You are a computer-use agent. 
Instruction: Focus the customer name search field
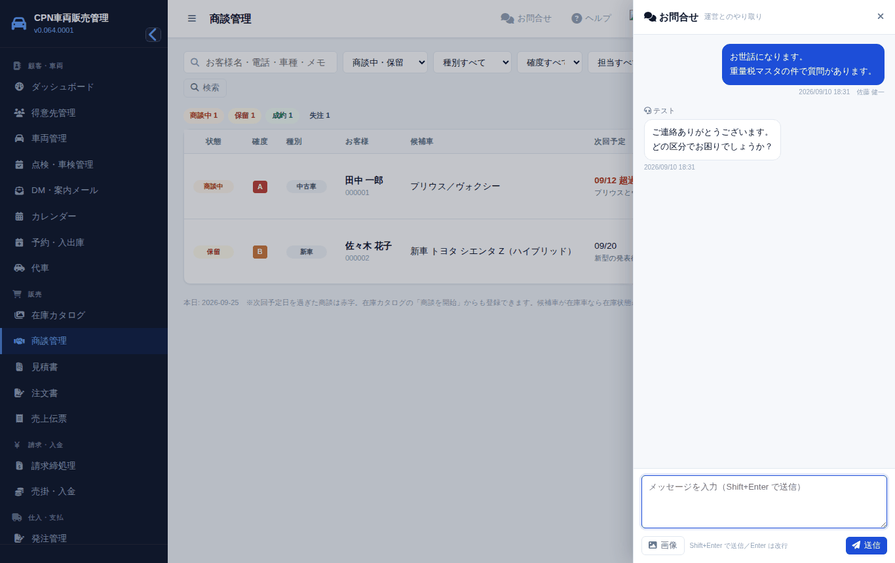260,62
